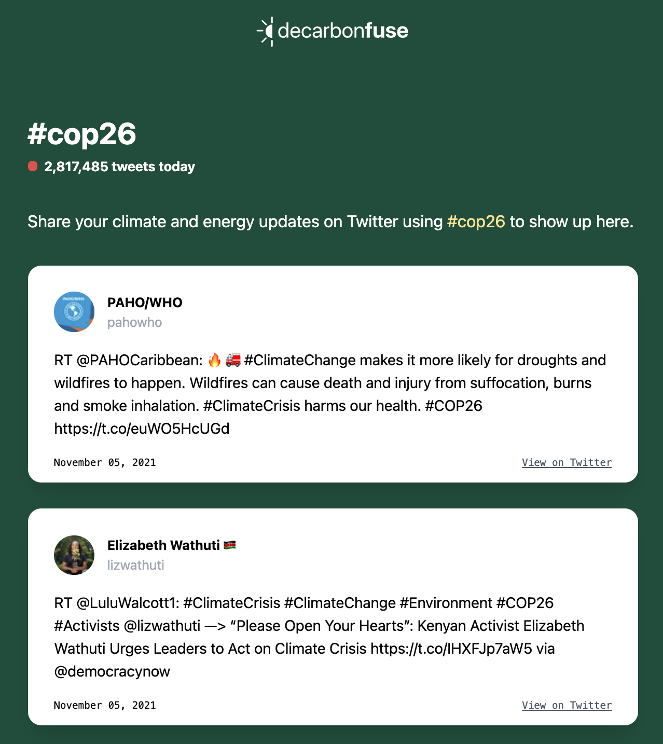The width and height of the screenshot is (663, 744).
Task: Click the Elizabeth Wathuti display name
Action: (x=163, y=545)
